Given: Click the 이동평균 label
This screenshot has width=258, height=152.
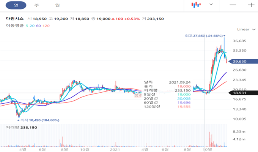Looking at the screenshot, I should [x=15, y=25].
